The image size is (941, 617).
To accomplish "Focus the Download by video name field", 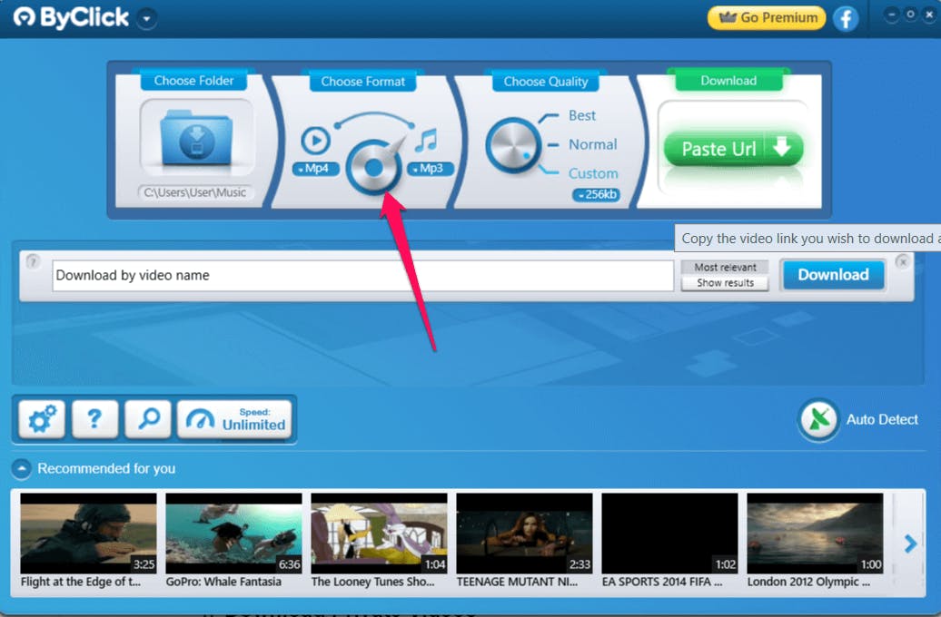I will click(x=362, y=275).
